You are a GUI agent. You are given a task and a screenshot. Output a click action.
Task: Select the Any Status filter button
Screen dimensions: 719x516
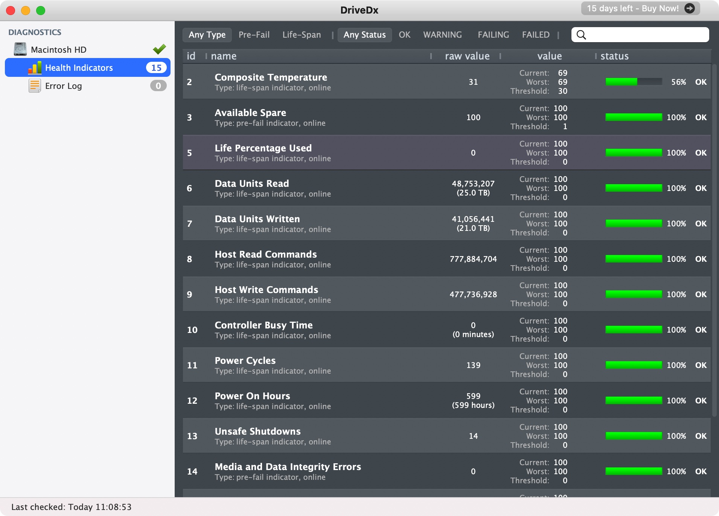tap(364, 35)
